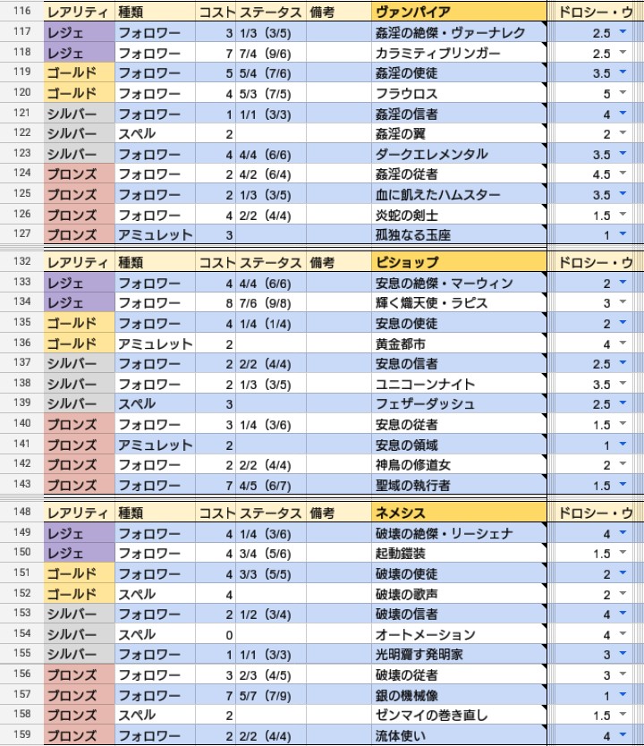
Task: Select cell 安息の信者
Action: [459, 363]
